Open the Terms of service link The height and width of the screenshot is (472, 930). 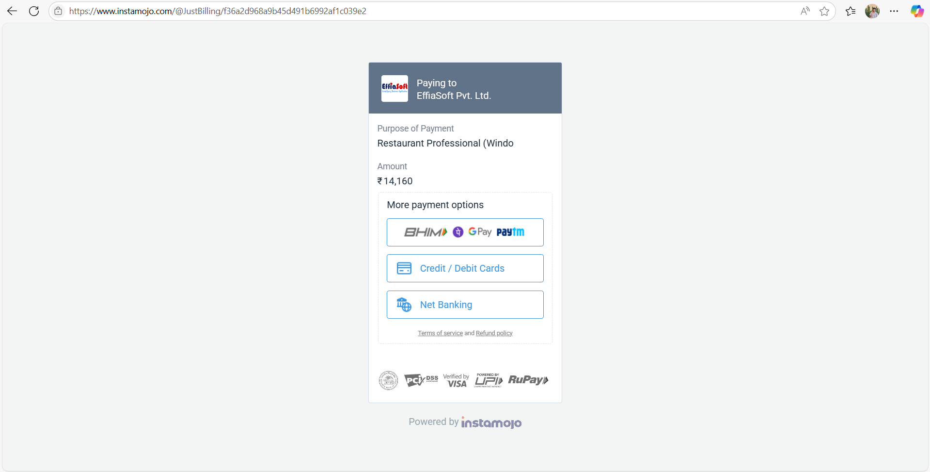click(440, 333)
